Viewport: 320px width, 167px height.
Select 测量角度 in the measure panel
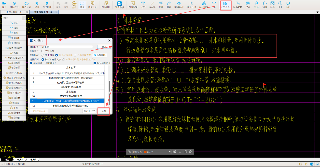click(x=14, y=113)
